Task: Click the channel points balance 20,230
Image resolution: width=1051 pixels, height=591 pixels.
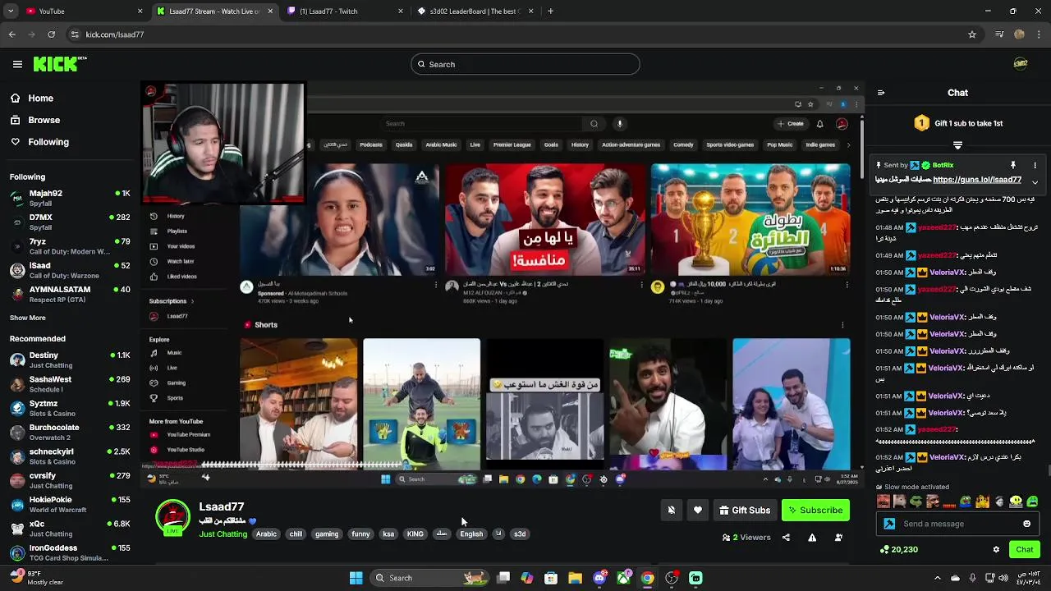Action: pyautogui.click(x=898, y=549)
